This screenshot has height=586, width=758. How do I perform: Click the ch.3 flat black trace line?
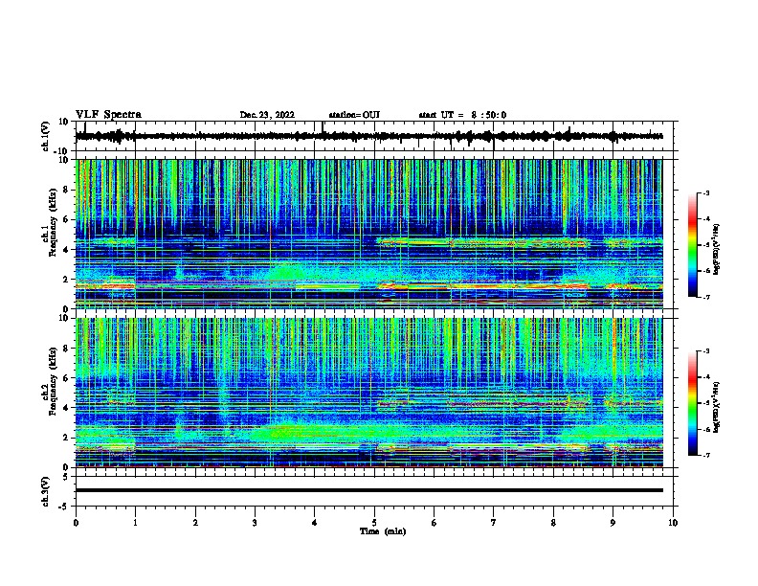(368, 490)
